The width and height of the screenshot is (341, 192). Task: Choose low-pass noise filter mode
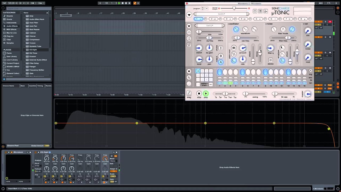pos(274,29)
